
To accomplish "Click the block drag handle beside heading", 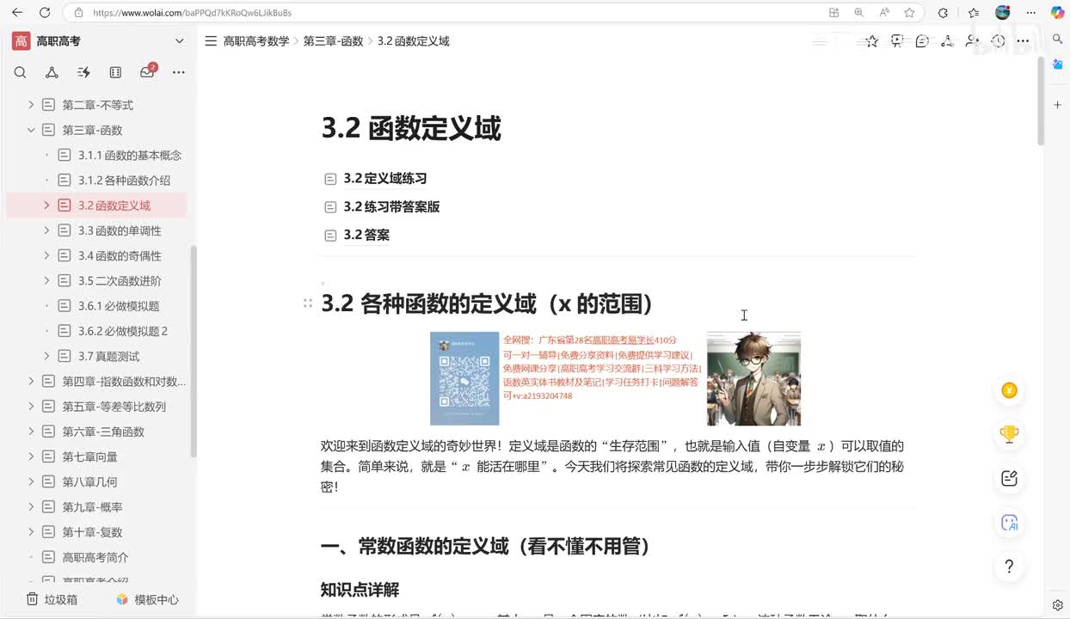I will point(307,303).
